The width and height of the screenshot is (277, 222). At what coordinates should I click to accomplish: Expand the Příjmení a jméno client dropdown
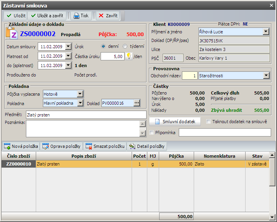266,32
